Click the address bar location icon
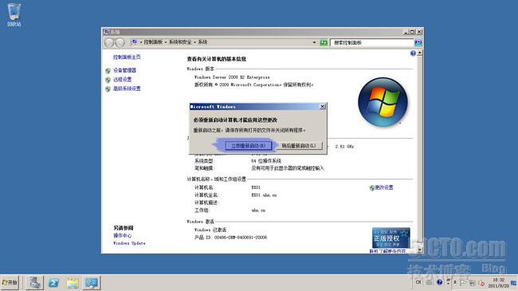The image size is (518, 291). point(134,42)
